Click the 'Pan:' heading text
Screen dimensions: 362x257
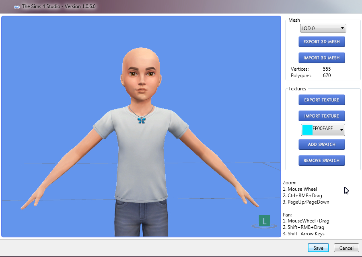click(x=287, y=214)
